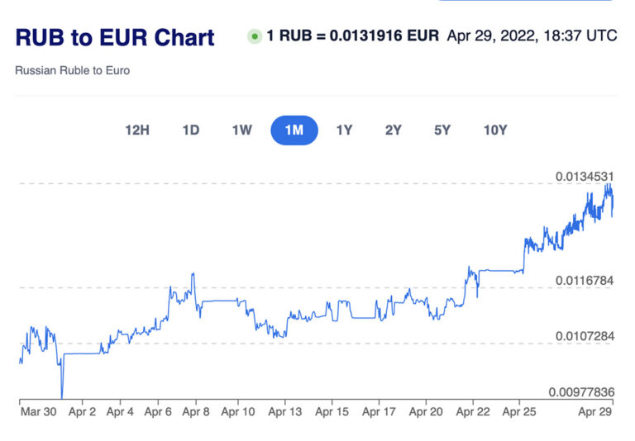Screen dimensions: 635x441
Task: Click the Apr 13 date label
Action: click(x=284, y=410)
